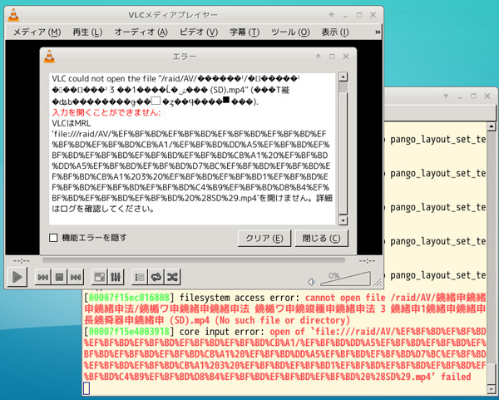Skip to next track in VLC
The image size is (499, 400).
click(76, 277)
